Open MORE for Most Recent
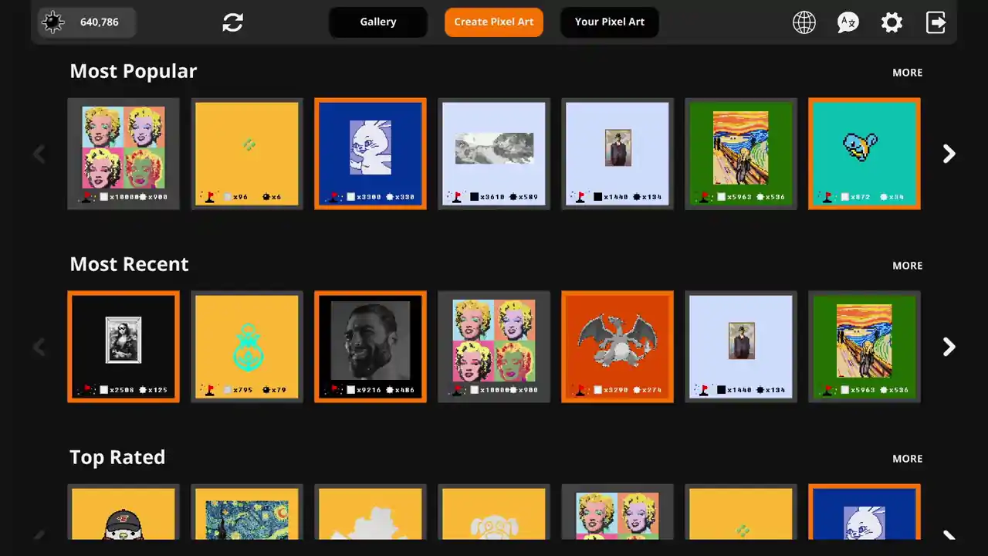 coord(907,266)
